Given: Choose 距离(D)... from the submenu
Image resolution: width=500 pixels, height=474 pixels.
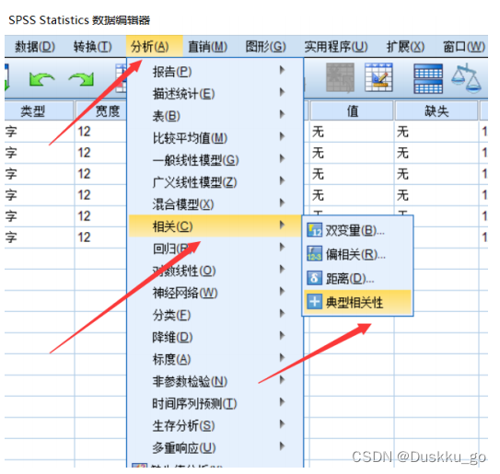Looking at the screenshot, I should (357, 278).
